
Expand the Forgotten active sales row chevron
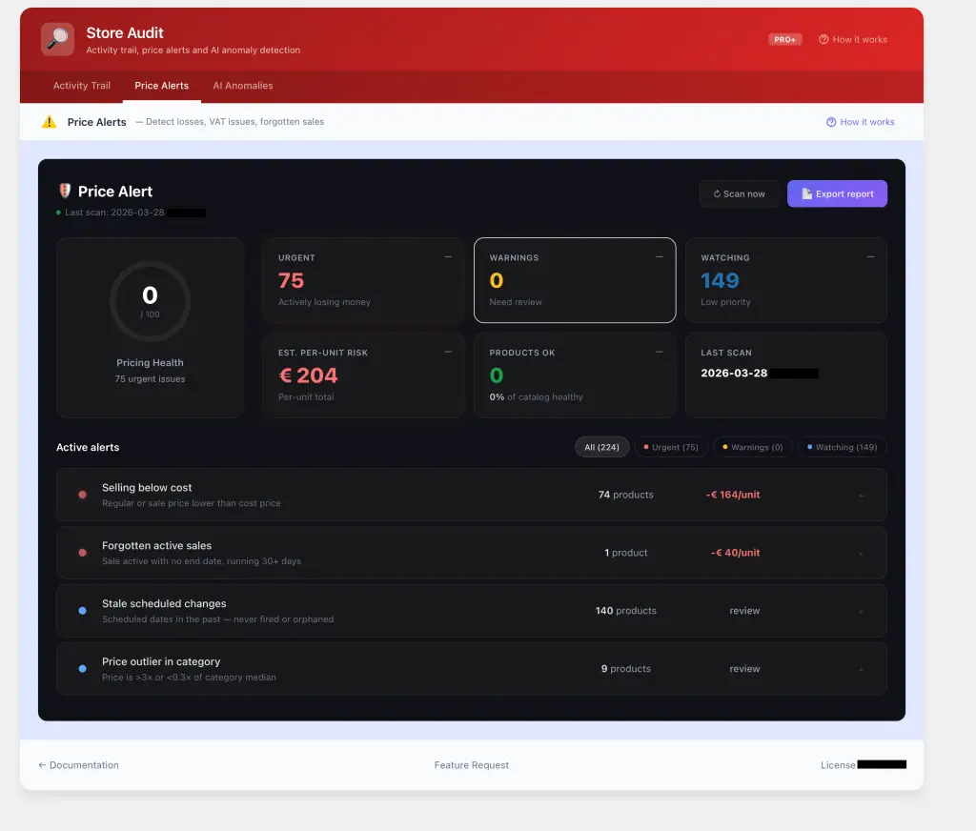click(x=861, y=554)
